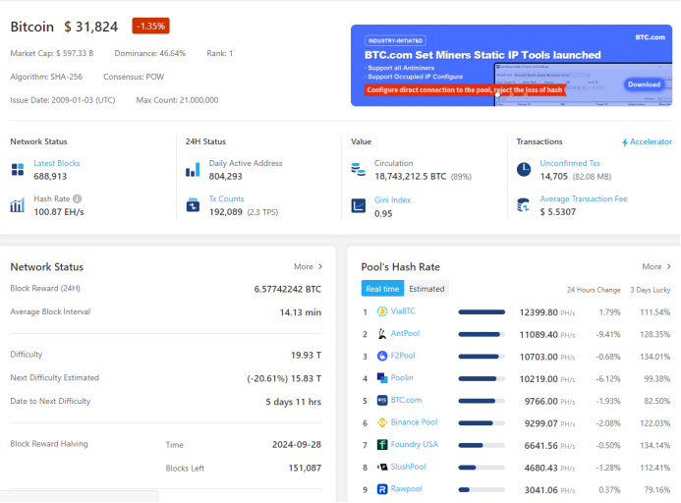
Task: Click the AntPool -9.41% change value
Action: pyautogui.click(x=608, y=334)
